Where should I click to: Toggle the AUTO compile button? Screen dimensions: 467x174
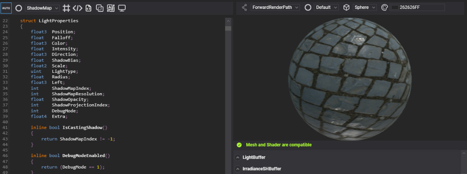(x=6, y=8)
